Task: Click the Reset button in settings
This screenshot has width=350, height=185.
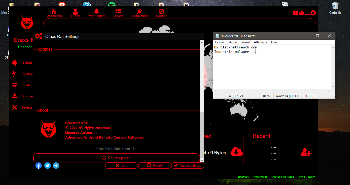Action: [x=154, y=165]
